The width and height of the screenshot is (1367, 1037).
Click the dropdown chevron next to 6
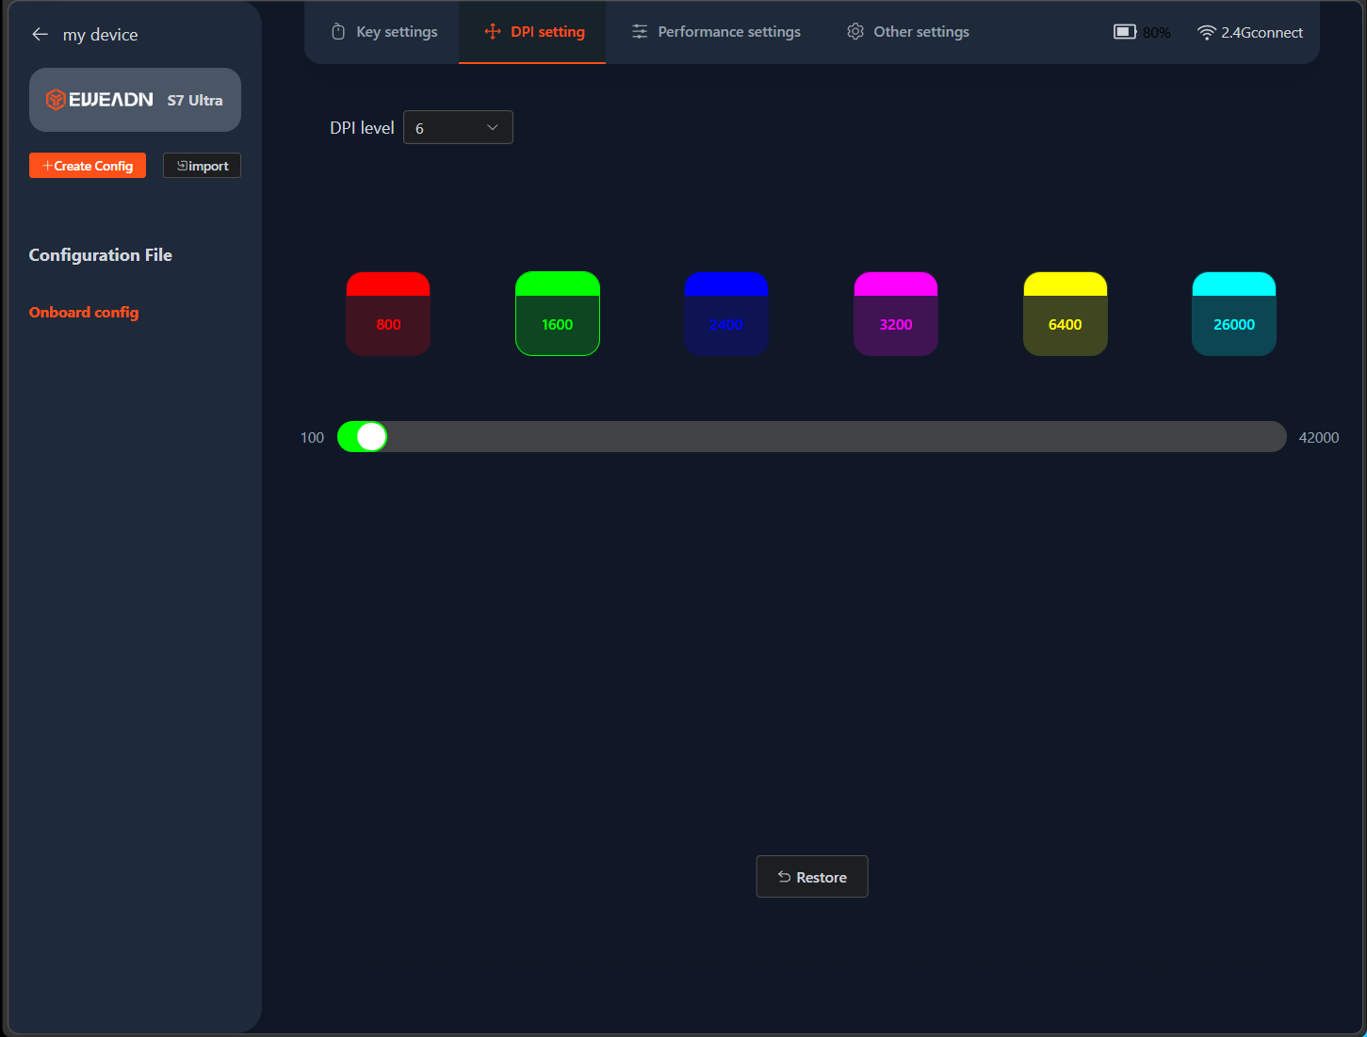492,128
